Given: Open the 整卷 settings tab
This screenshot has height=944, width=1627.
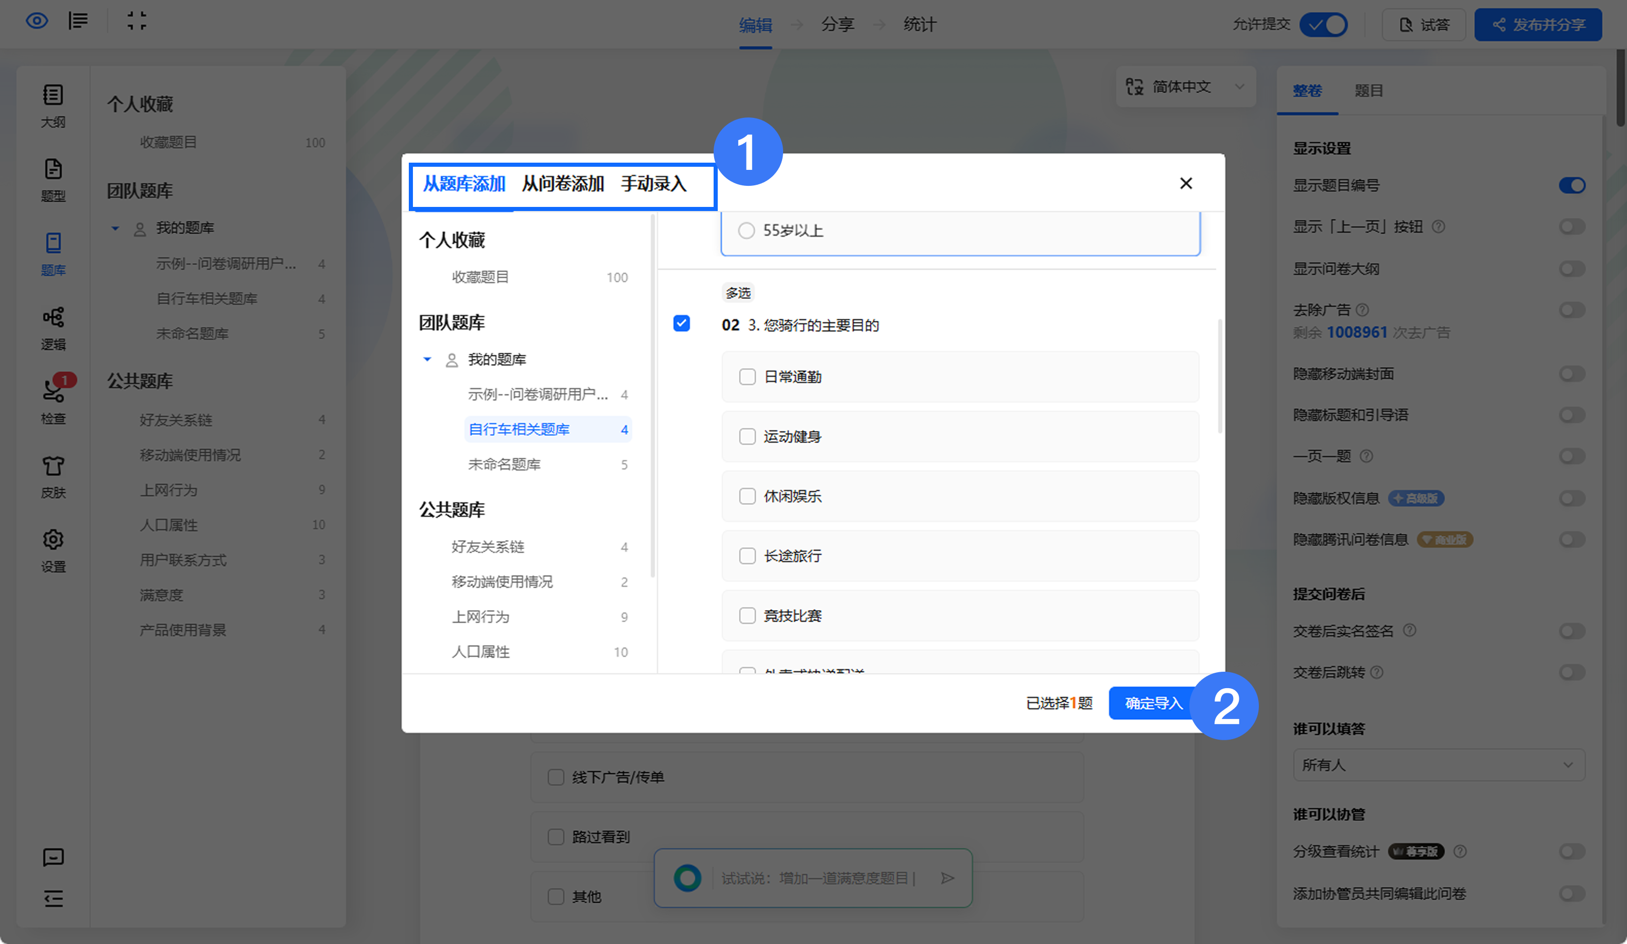Looking at the screenshot, I should (x=1307, y=91).
